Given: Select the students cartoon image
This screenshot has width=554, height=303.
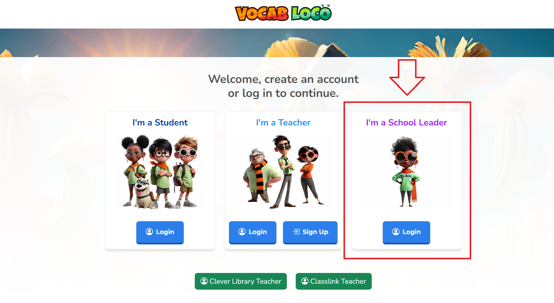Looking at the screenshot, I should coord(160,172).
